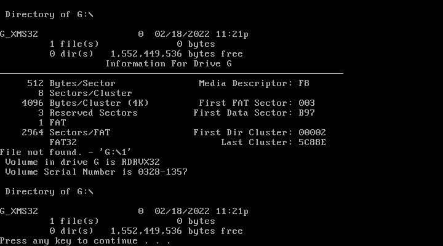Click the first 'Directory of G:\' heading
This screenshot has height=246, width=443.
click(49, 14)
